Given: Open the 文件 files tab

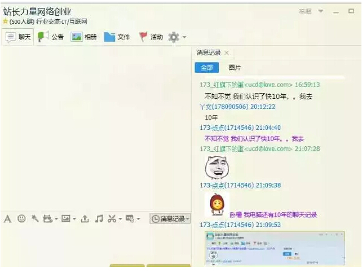Looking at the screenshot, I should point(117,37).
